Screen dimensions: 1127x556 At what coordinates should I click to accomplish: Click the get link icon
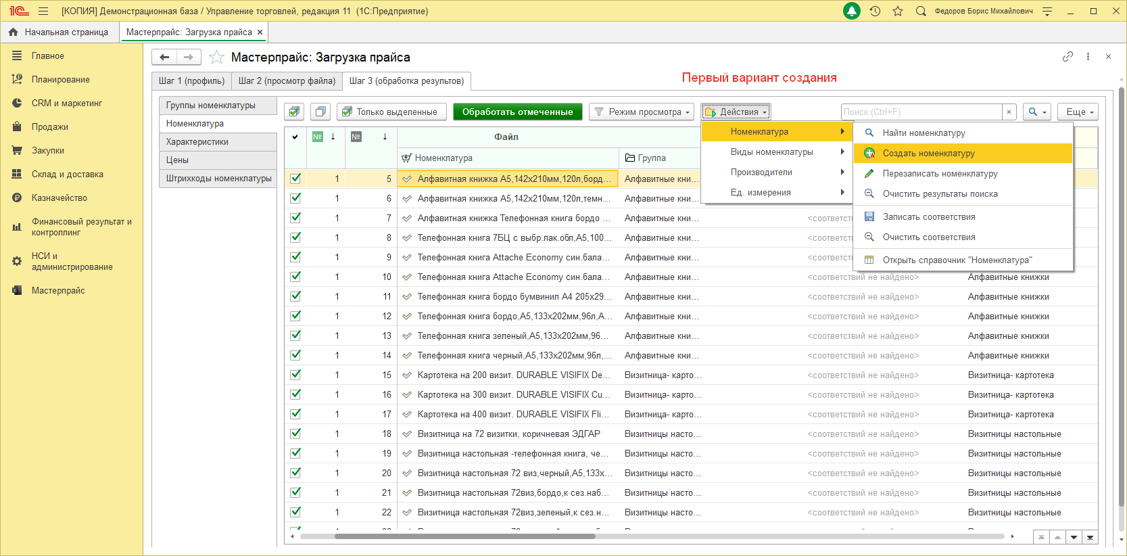(1068, 57)
